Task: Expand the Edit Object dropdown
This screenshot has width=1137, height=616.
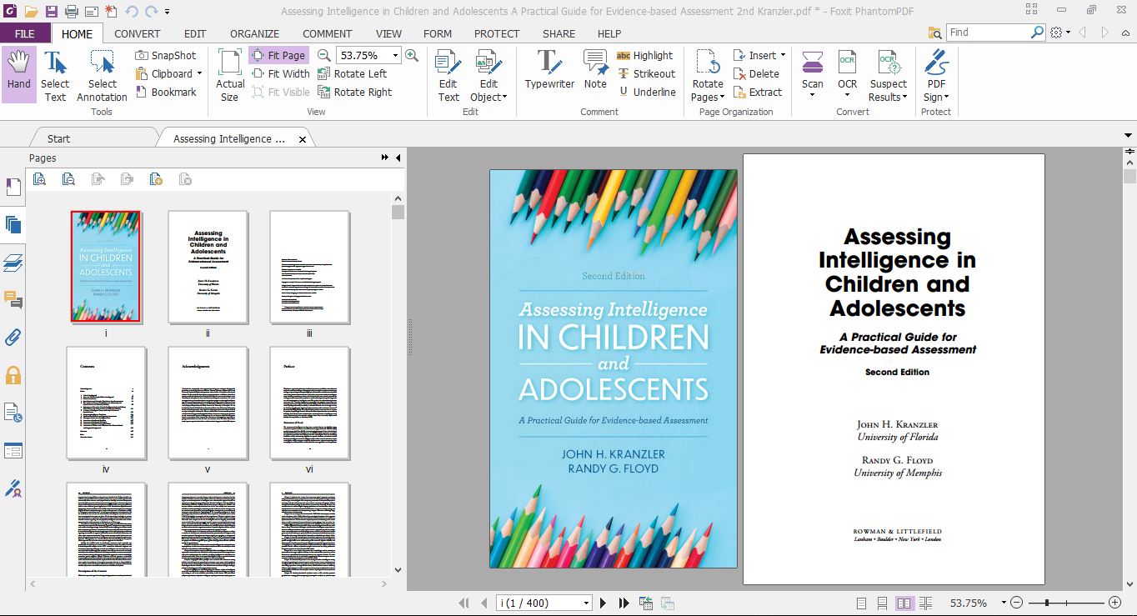Action: pyautogui.click(x=505, y=98)
